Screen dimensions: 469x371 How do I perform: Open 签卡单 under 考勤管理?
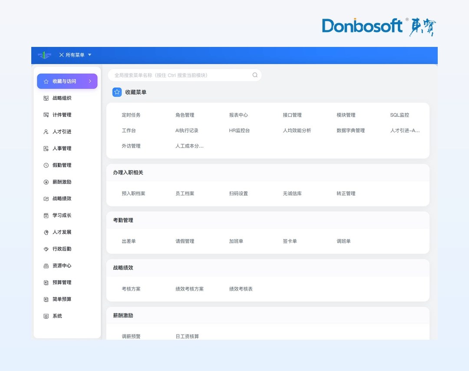pos(290,241)
